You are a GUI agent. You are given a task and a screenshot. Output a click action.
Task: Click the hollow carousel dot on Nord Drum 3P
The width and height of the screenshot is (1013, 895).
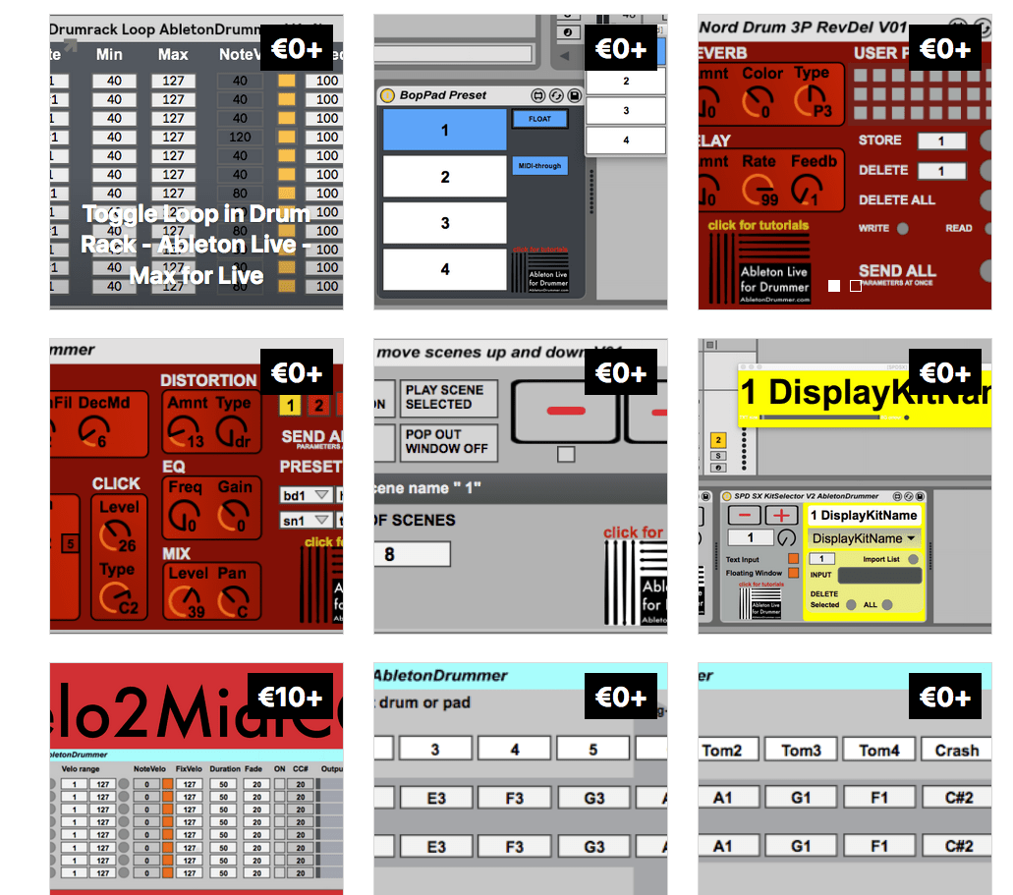(856, 286)
